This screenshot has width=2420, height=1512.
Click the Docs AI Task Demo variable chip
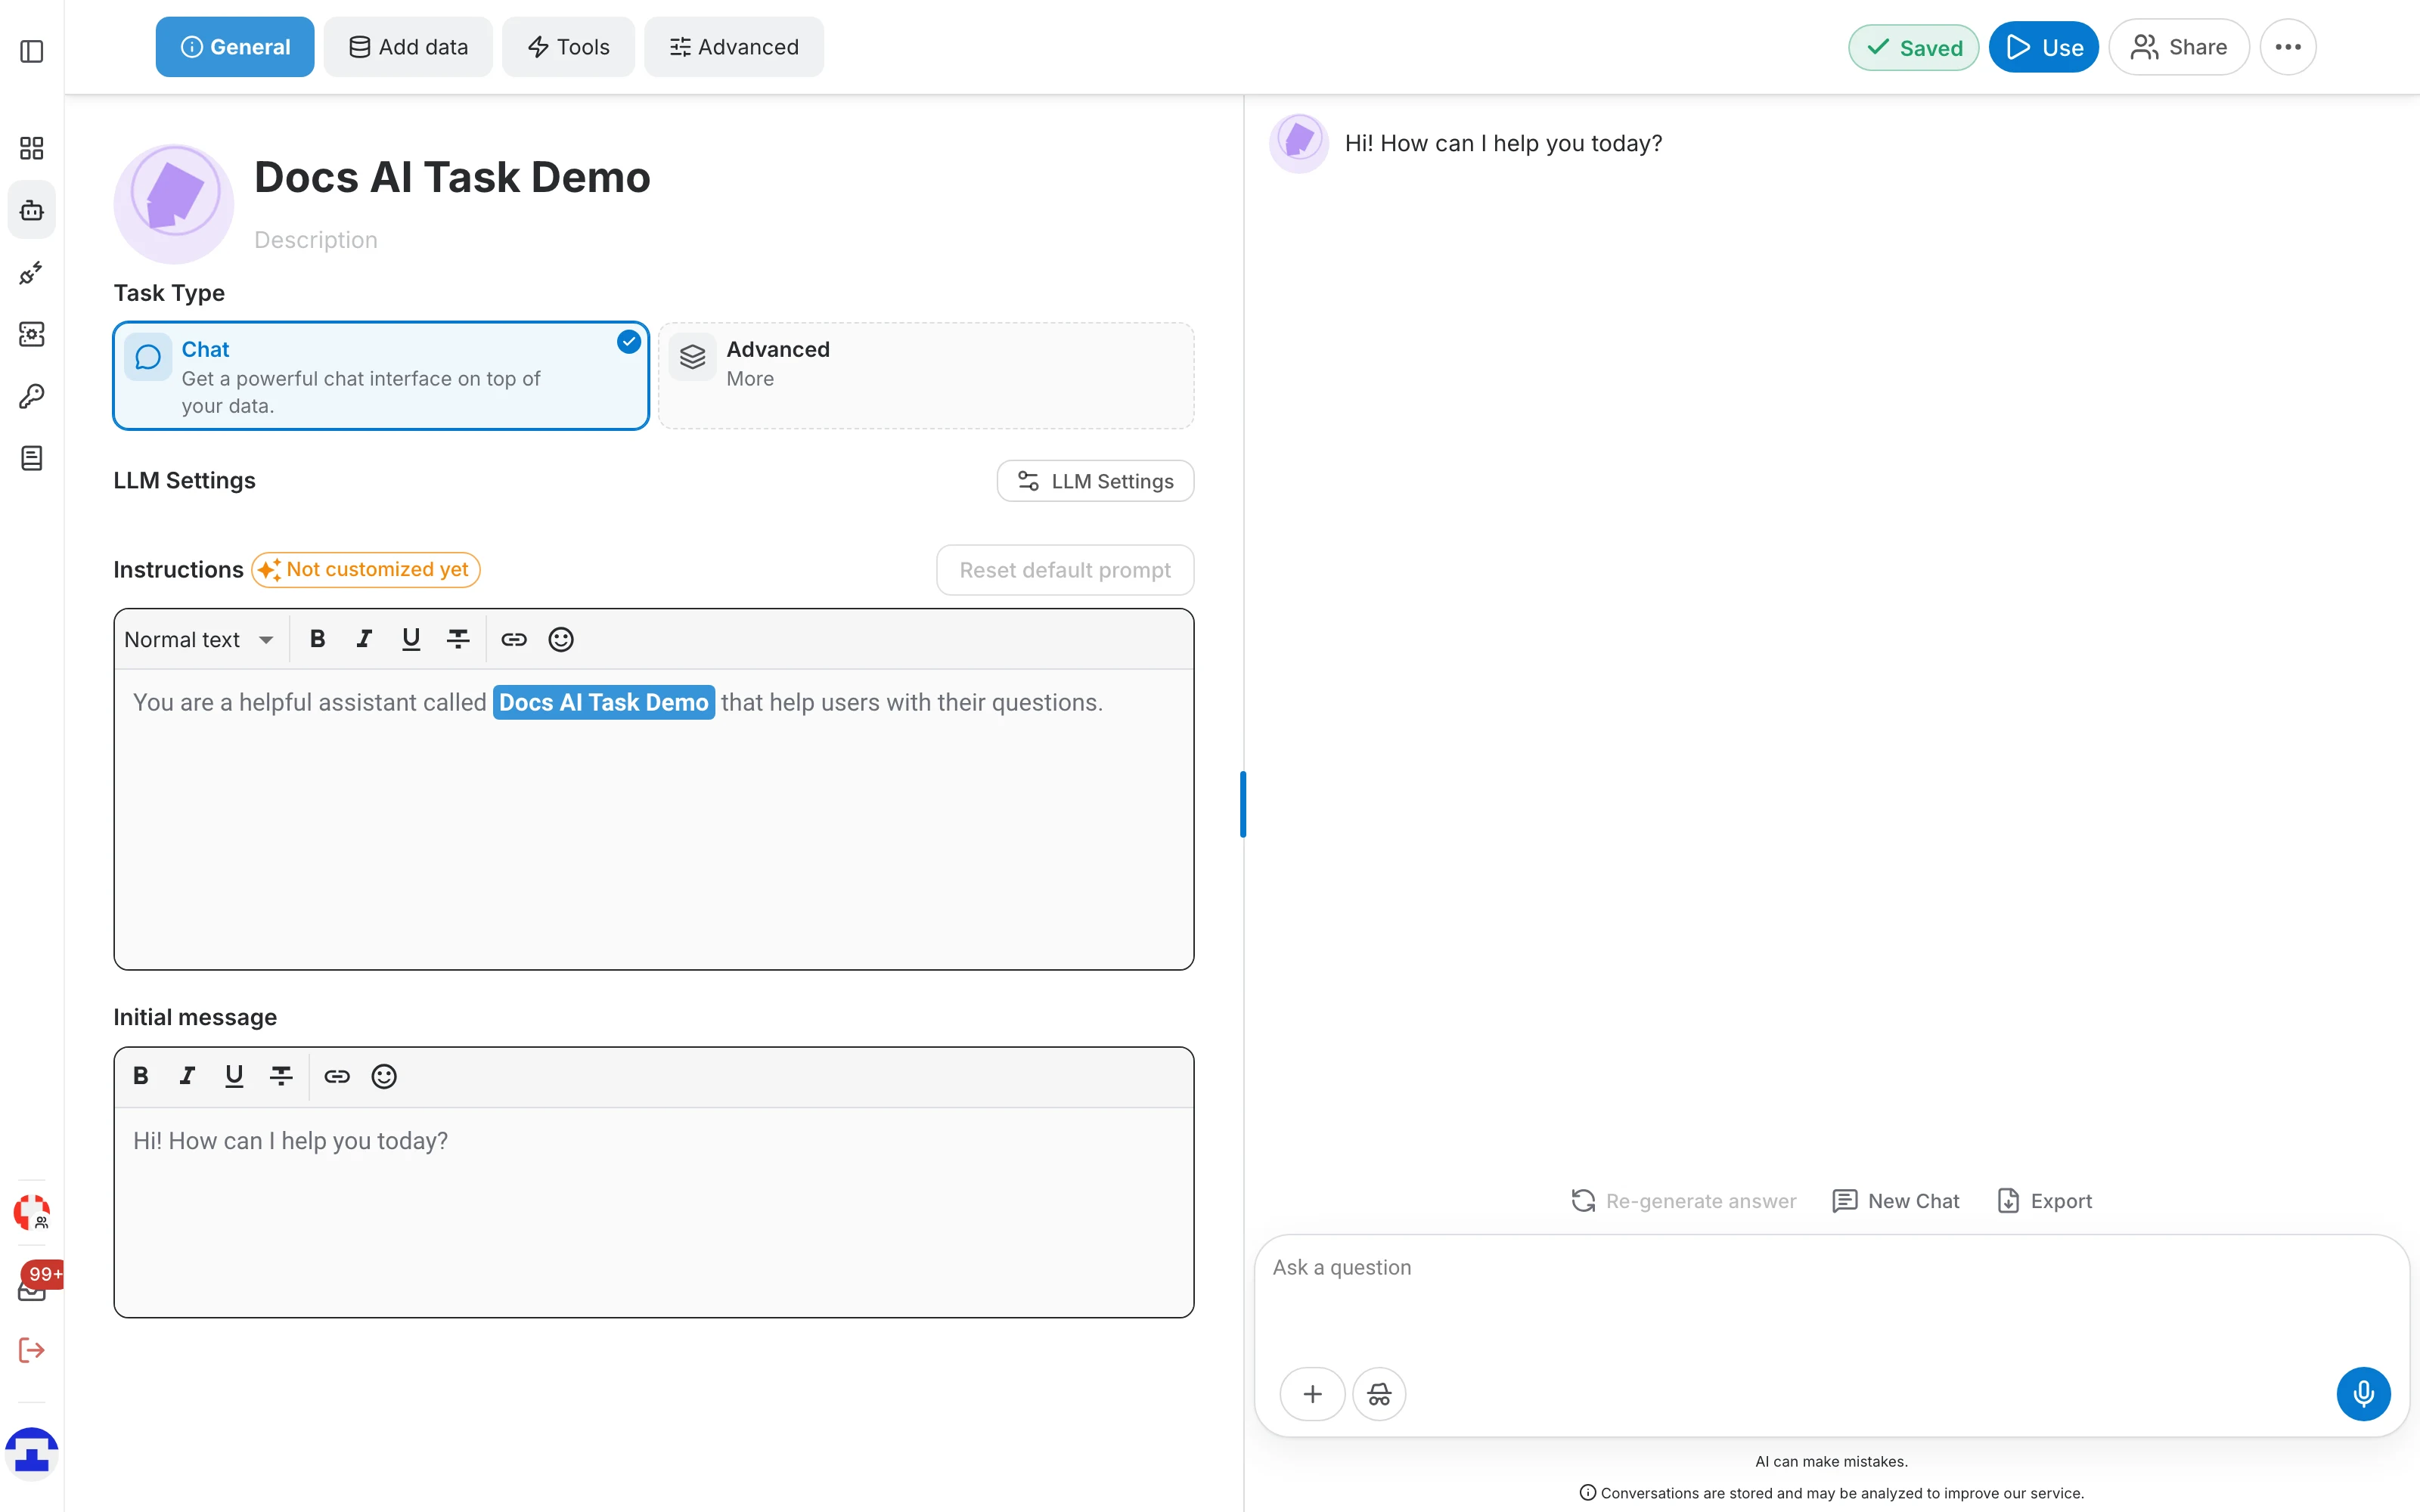pos(604,702)
